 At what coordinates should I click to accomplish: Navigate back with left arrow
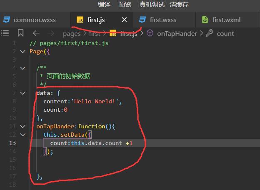(36, 33)
